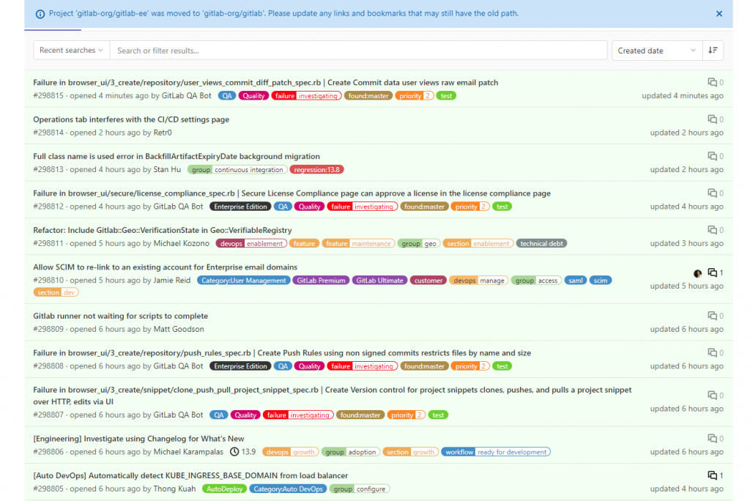Image resolution: width=750 pixels, height=501 pixels.
Task: Click the Category:User Management label
Action: click(243, 281)
